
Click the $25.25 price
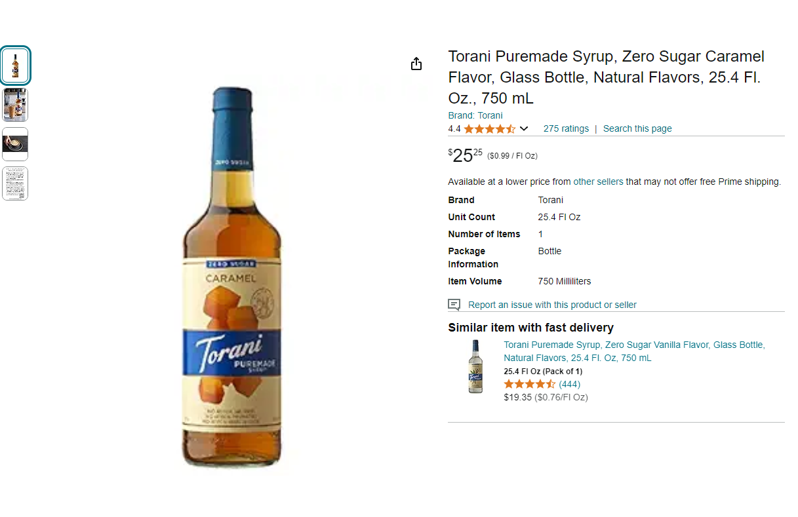(466, 155)
